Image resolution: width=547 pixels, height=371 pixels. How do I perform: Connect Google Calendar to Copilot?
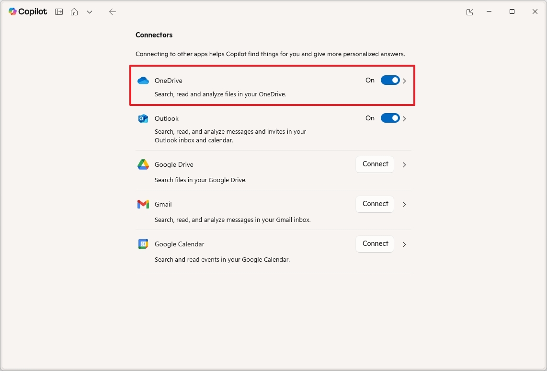(375, 244)
